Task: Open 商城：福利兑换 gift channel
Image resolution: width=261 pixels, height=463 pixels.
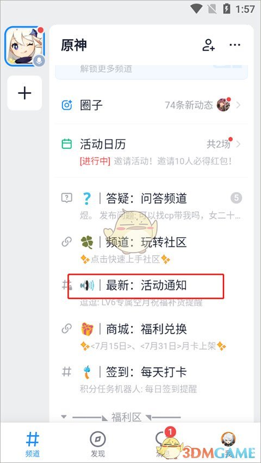Action: [x=152, y=335]
